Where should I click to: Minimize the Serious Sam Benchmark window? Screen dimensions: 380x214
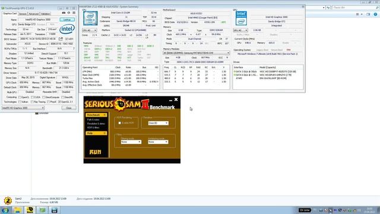(170, 100)
